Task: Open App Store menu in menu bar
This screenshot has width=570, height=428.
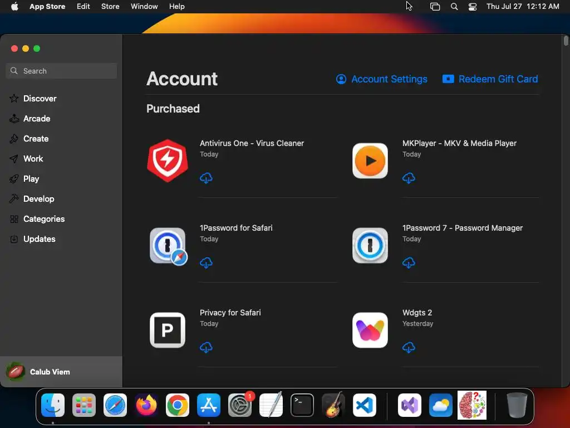Action: pyautogui.click(x=47, y=6)
